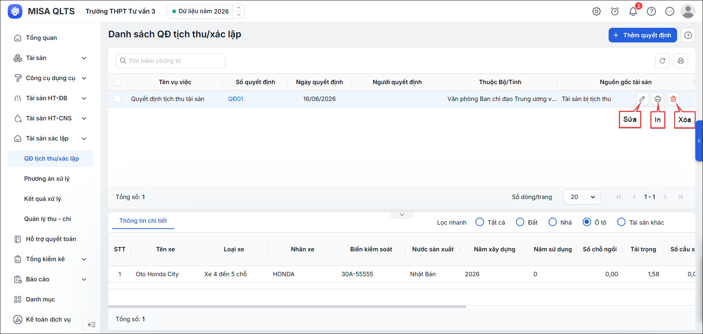This screenshot has width=703, height=334.
Task: Open the Số dòng/trang dropdown showing 20
Action: 582,197
